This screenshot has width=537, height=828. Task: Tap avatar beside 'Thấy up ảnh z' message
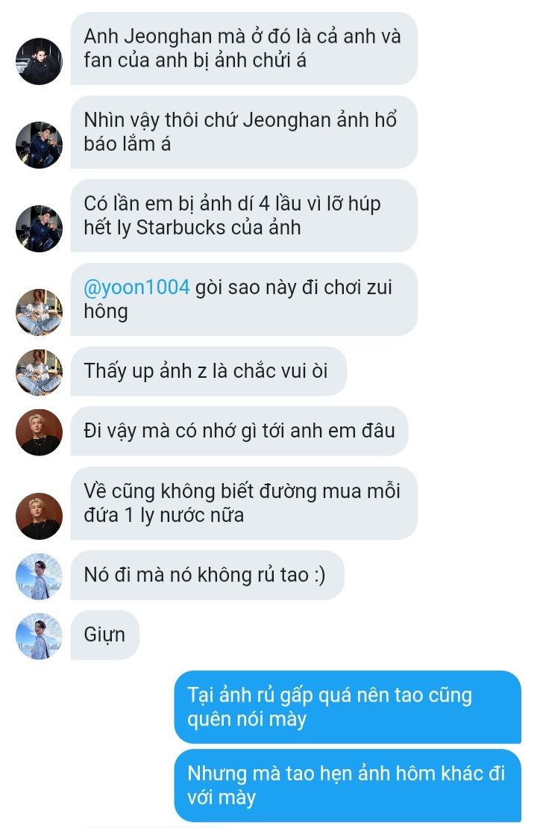coord(39,373)
